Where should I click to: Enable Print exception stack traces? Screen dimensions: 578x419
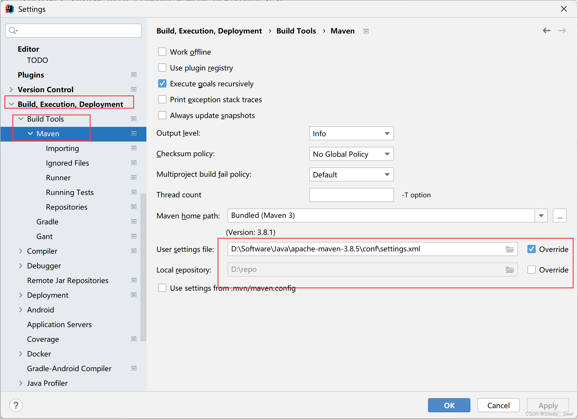pos(162,100)
